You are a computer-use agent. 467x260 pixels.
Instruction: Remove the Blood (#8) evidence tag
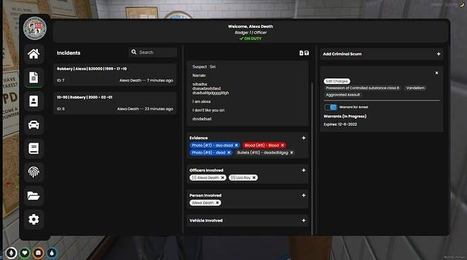[282, 145]
